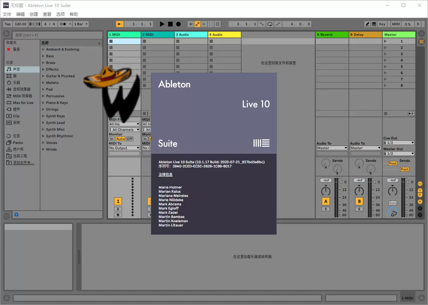Open the 声音 (Sounds) browser category

(22, 69)
